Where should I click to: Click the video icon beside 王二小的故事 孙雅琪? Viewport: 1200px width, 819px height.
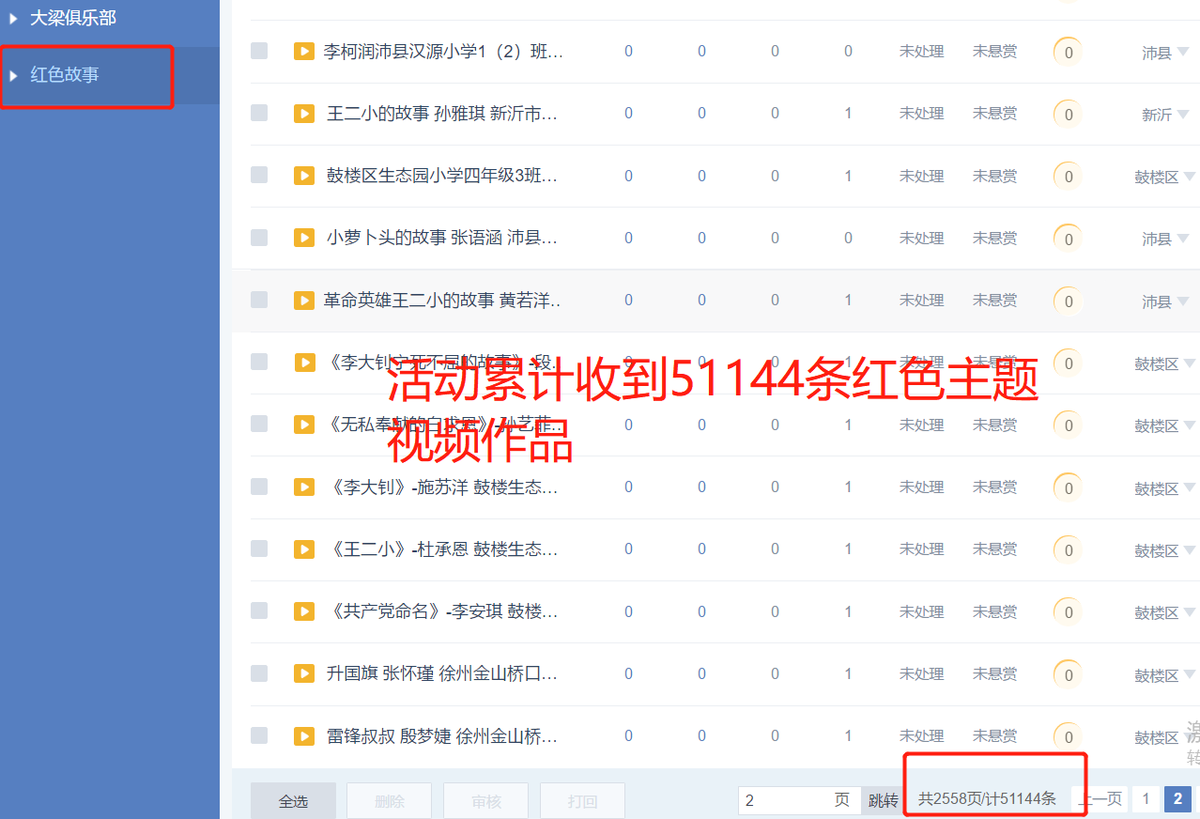pyautogui.click(x=303, y=114)
